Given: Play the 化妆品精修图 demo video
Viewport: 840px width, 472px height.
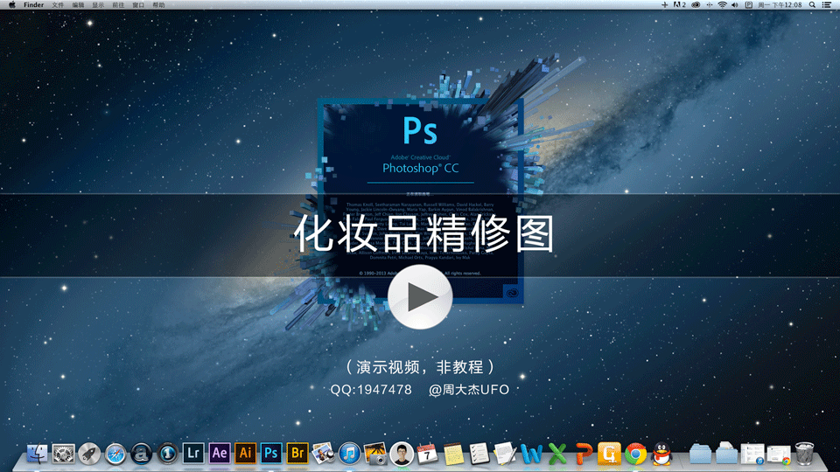Looking at the screenshot, I should click(x=420, y=297).
